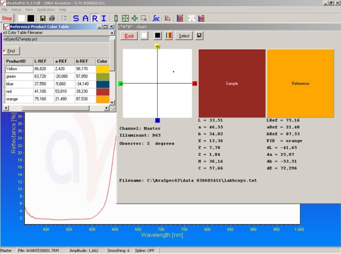Select the red ProductID cell
The height and width of the screenshot is (254, 341).
pyautogui.click(x=19, y=91)
